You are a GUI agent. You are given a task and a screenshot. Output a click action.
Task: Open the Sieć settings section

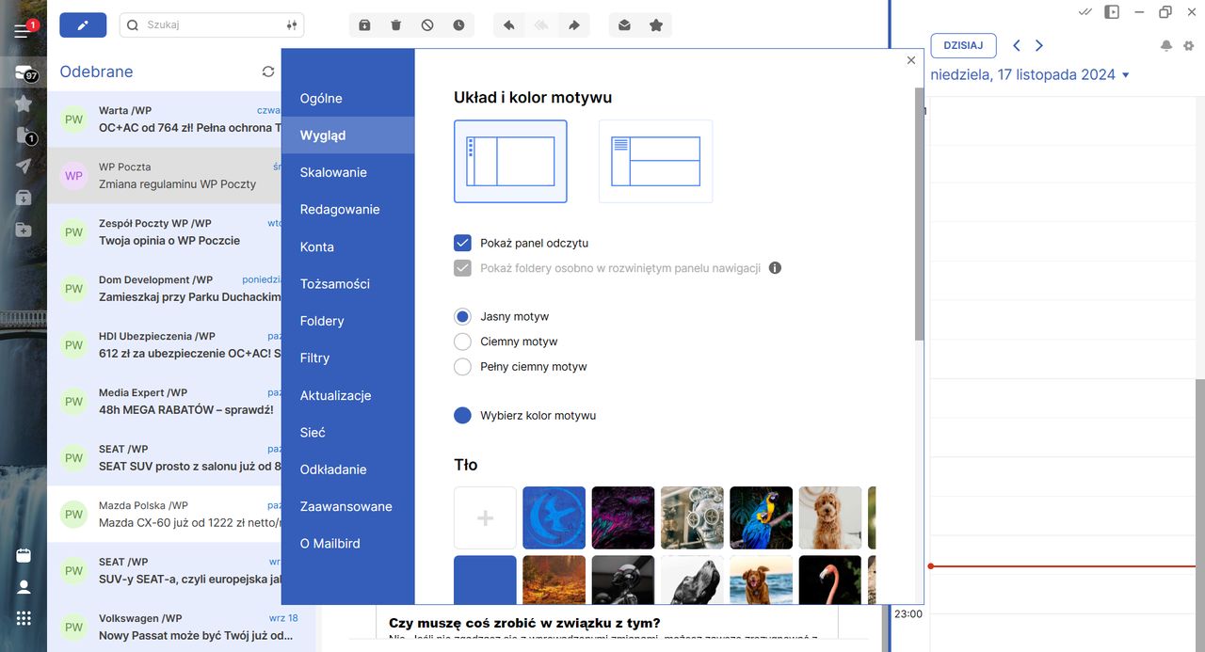347,433
